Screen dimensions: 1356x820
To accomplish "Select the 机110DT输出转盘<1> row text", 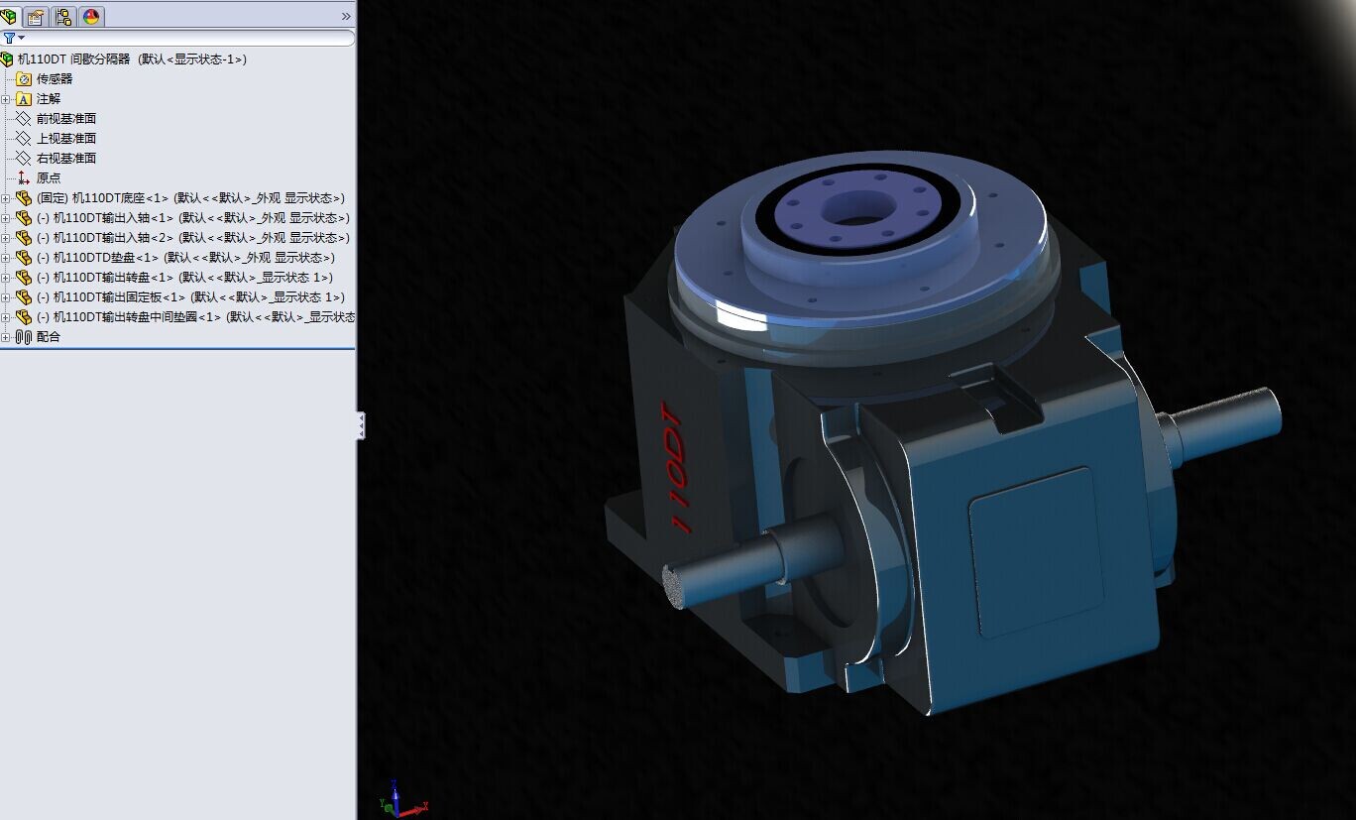I will [x=185, y=278].
